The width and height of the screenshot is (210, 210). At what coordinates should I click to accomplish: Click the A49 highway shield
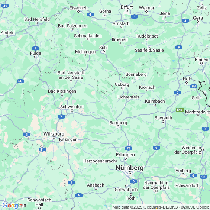point(5,6)
